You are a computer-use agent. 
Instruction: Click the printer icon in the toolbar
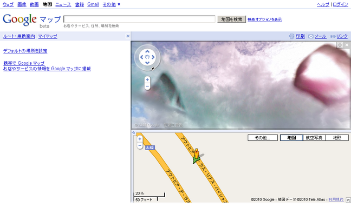coord(291,36)
